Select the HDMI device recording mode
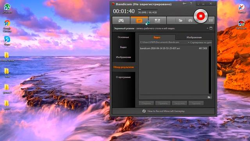 pos(157,20)
